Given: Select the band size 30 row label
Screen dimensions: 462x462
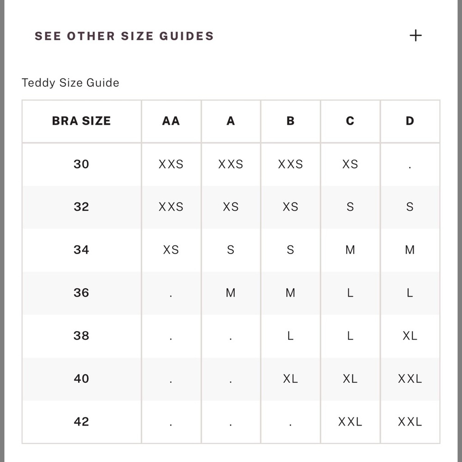Looking at the screenshot, I should tap(81, 164).
